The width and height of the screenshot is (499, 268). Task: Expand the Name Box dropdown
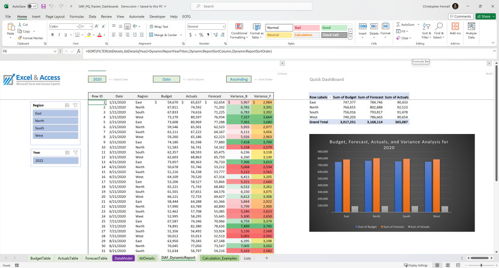click(55, 51)
